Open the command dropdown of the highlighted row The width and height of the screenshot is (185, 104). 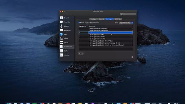[x=132, y=33]
